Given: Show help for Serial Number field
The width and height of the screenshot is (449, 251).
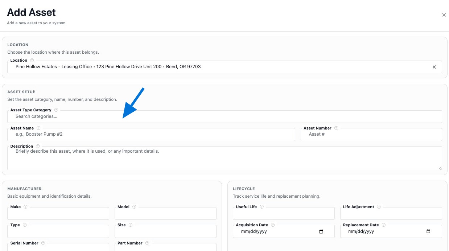Looking at the screenshot, I should [43, 243].
